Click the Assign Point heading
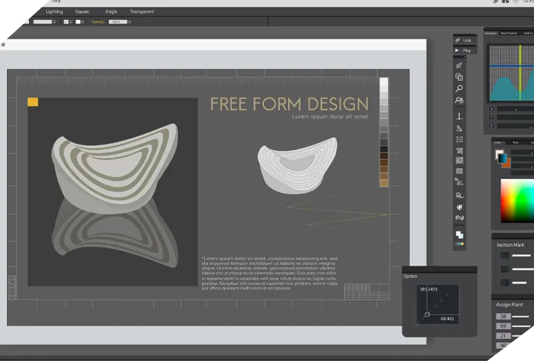Viewport: 534px width, 361px height. (509, 304)
